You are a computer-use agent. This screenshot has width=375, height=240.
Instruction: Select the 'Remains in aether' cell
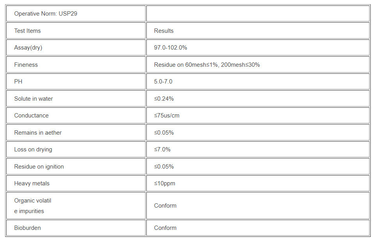pos(38,133)
